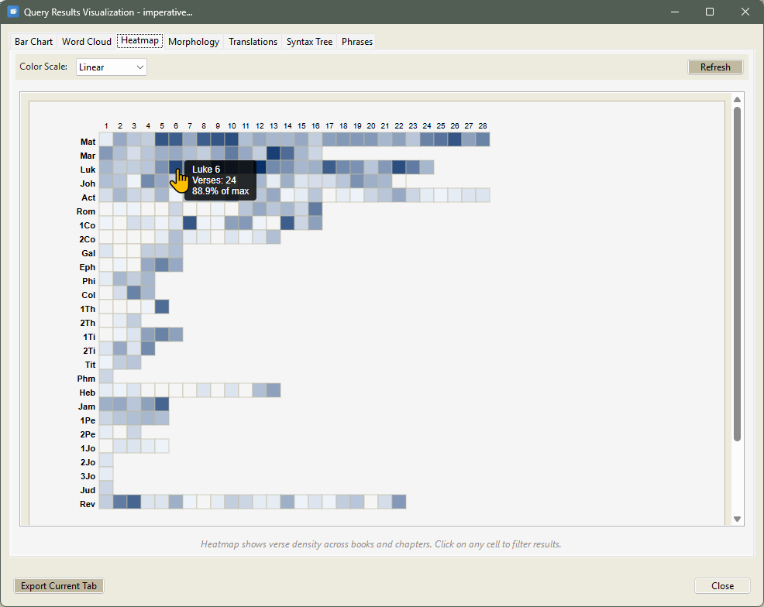764x607 pixels.
Task: Go to the Translations tab
Action: pos(253,42)
